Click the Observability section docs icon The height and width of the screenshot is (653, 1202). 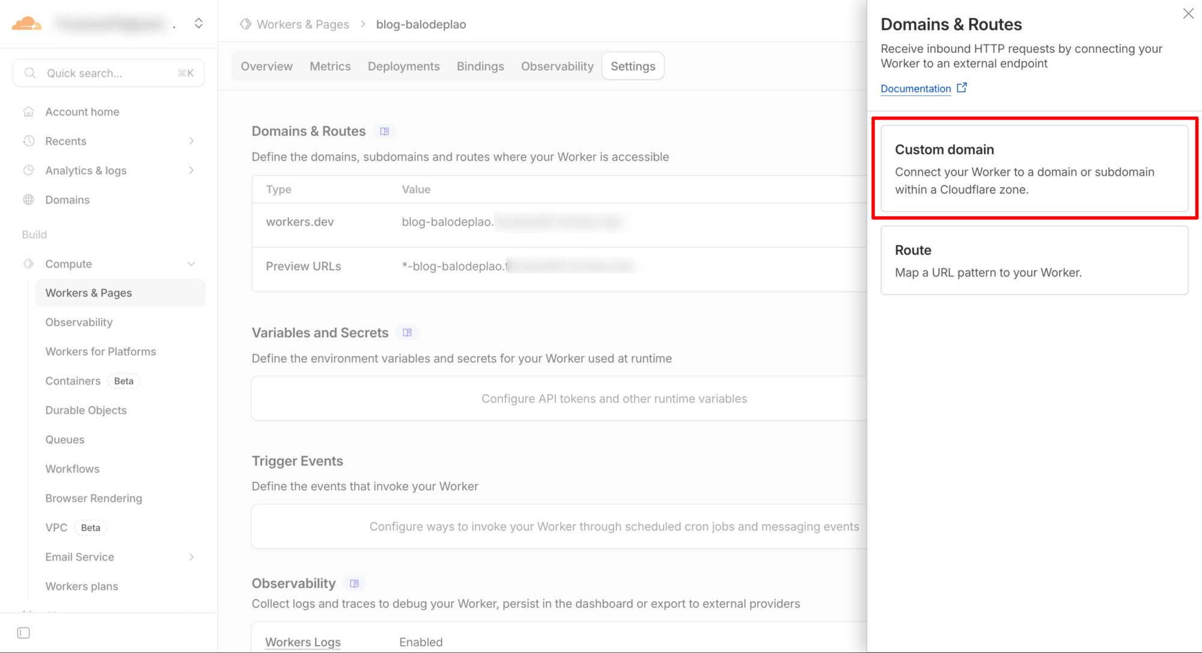click(x=355, y=583)
